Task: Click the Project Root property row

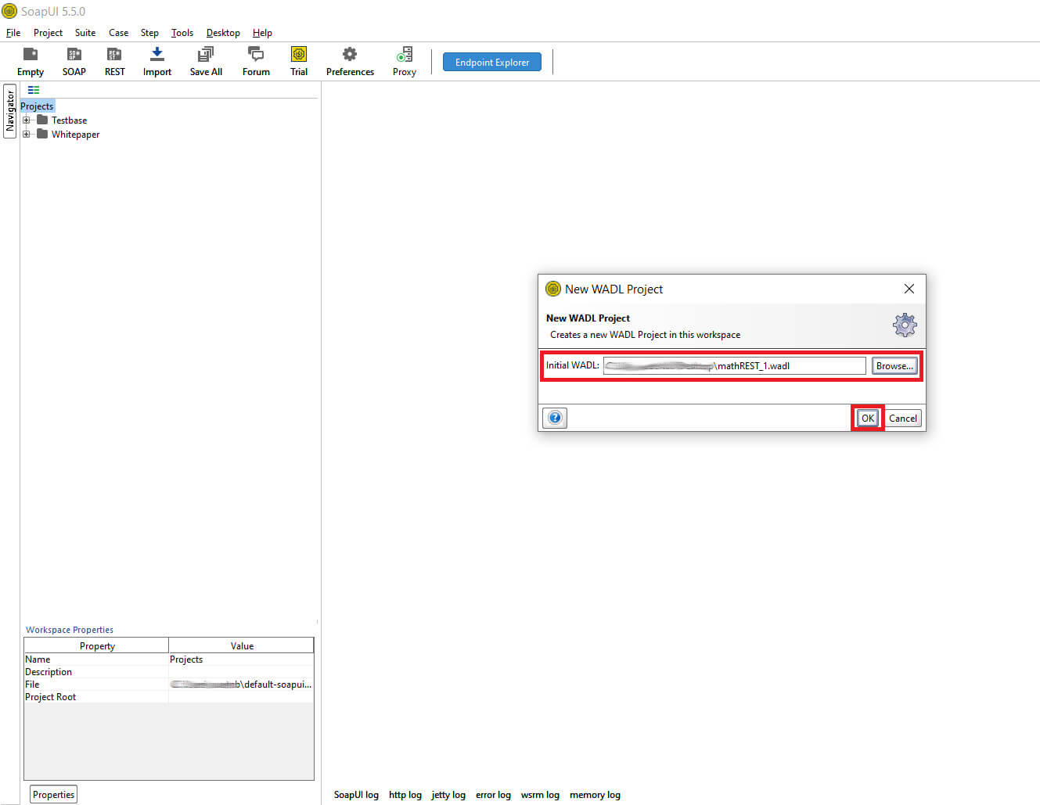Action: (169, 696)
